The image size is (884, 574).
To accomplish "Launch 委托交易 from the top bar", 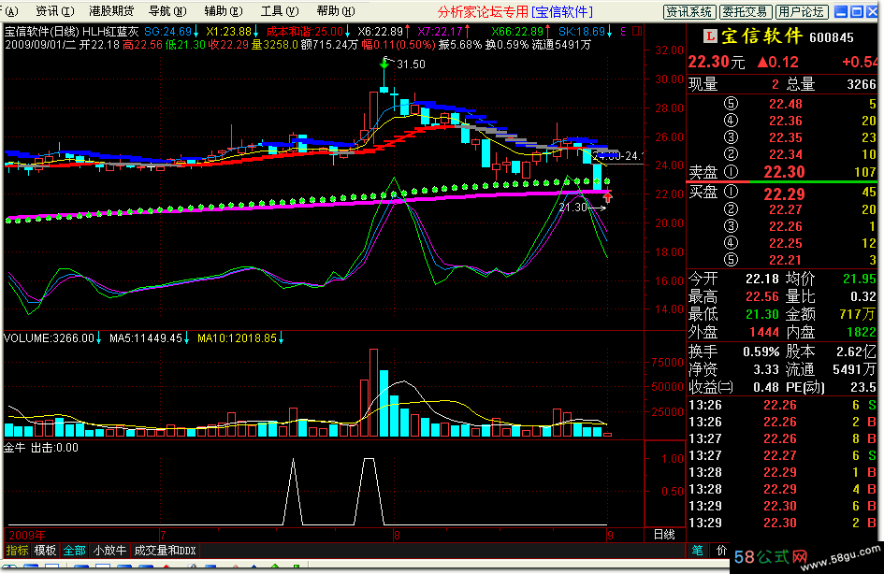I will 745,12.
